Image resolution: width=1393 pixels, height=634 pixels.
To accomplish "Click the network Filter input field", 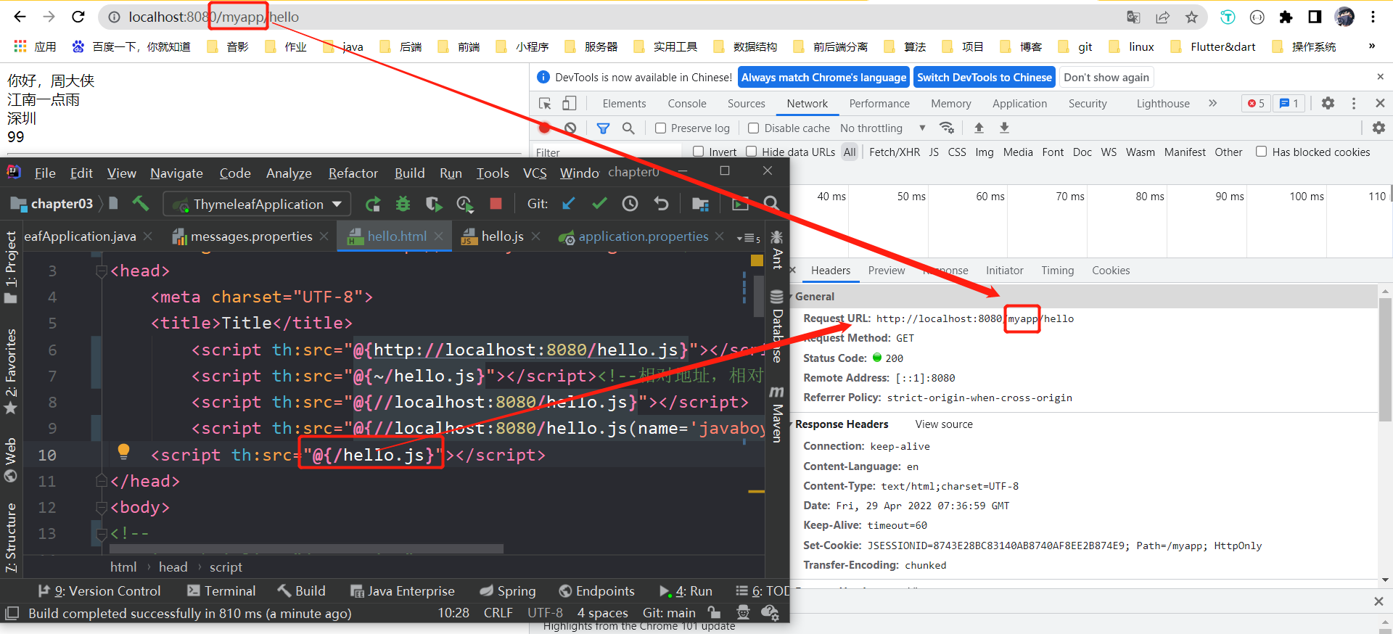I will coord(607,152).
